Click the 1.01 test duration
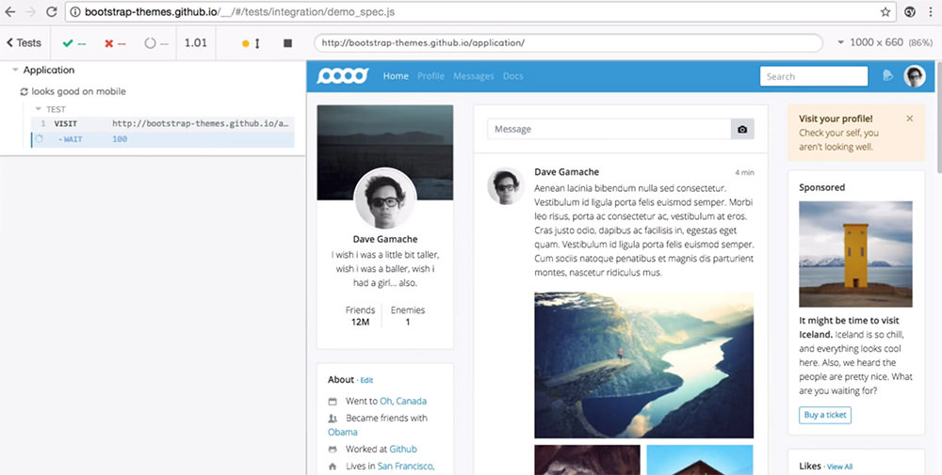This screenshot has height=475, width=942. coord(196,42)
